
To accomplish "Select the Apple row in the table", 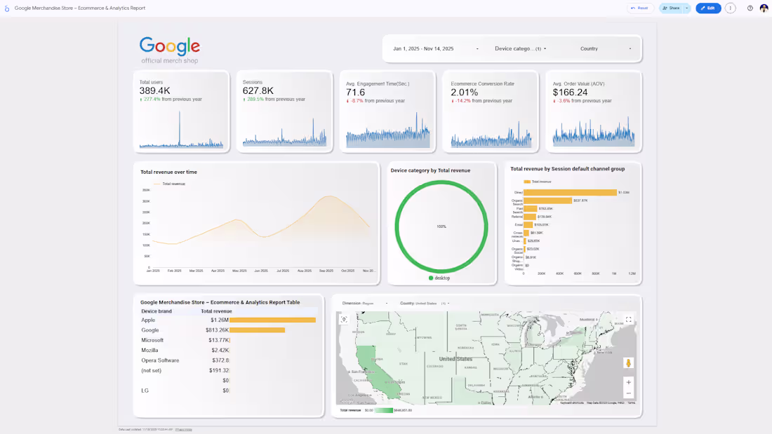I will tap(229, 320).
